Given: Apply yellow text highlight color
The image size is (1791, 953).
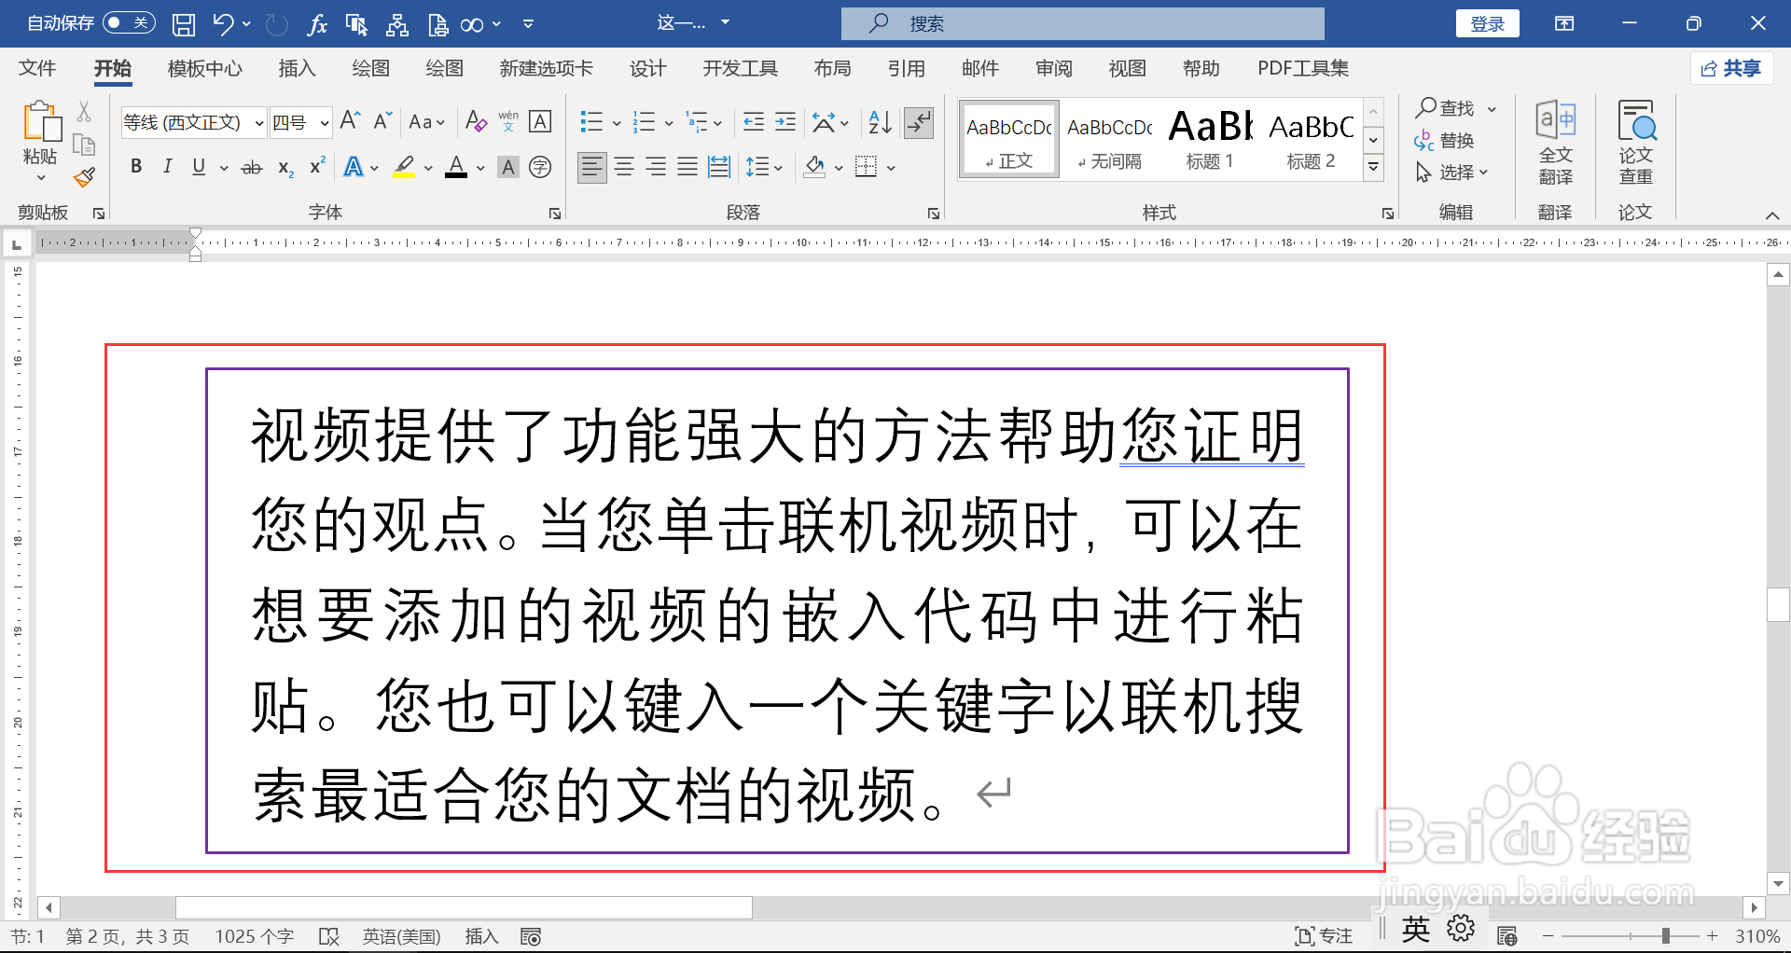Looking at the screenshot, I should (404, 167).
